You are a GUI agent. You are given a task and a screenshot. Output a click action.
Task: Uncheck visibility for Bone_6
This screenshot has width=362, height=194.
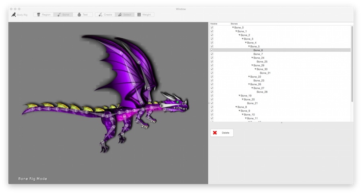click(x=212, y=51)
